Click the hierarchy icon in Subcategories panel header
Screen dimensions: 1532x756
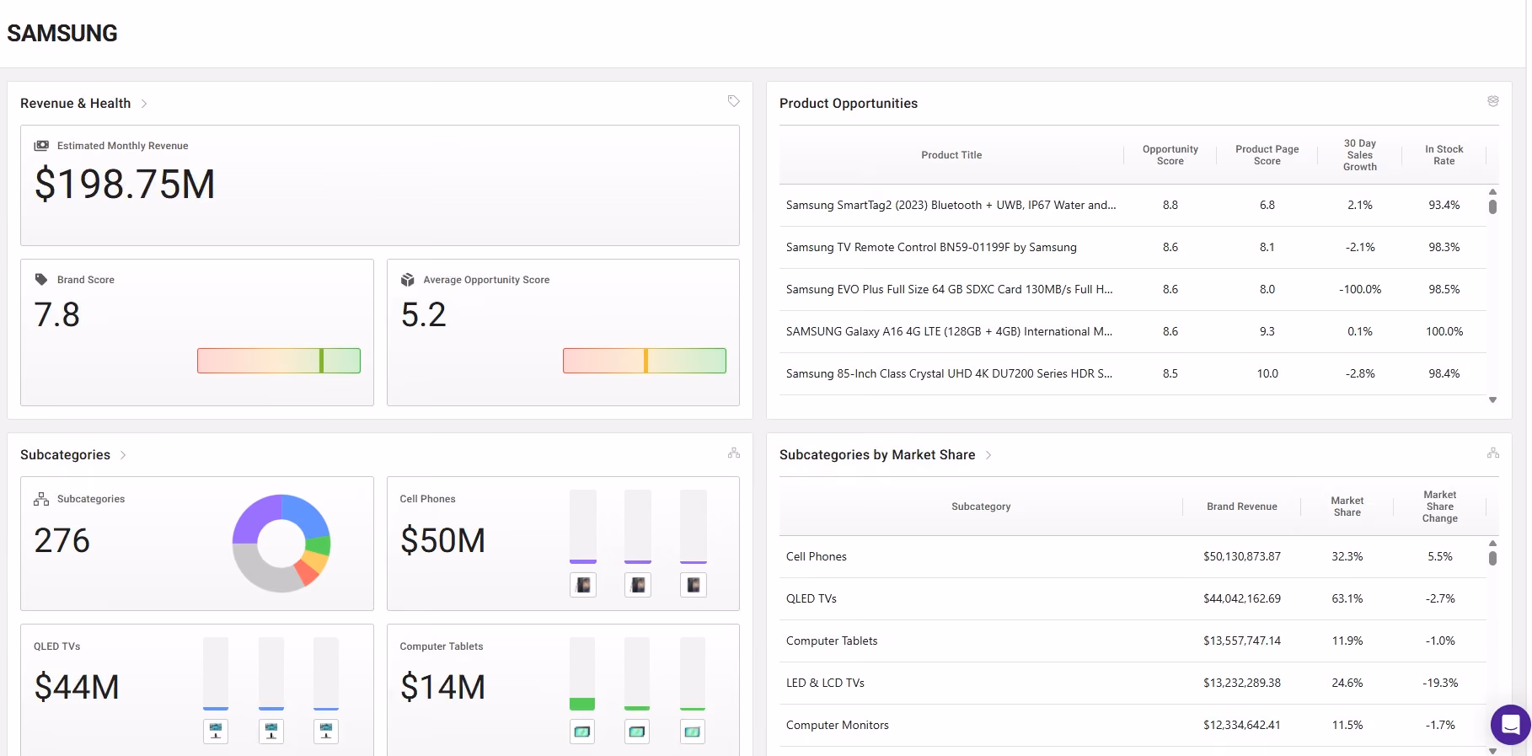(734, 453)
